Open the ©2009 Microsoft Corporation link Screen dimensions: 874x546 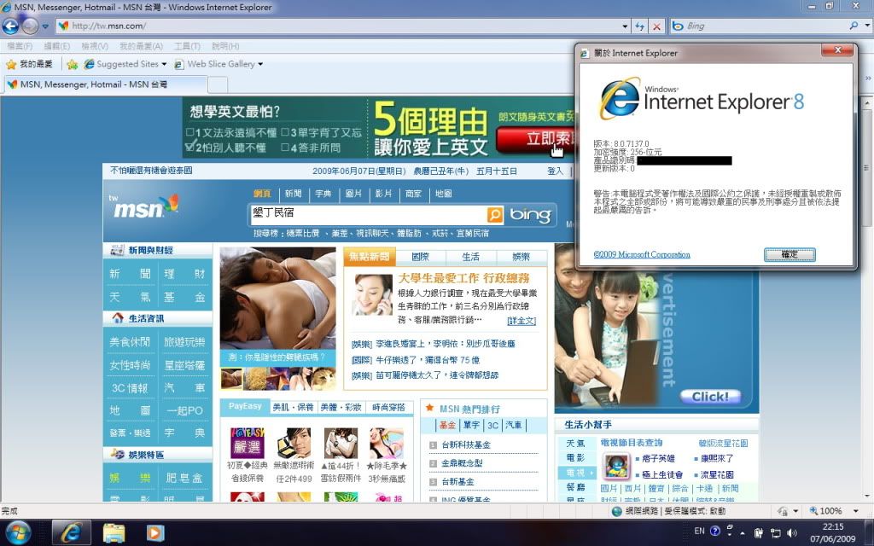tap(642, 254)
